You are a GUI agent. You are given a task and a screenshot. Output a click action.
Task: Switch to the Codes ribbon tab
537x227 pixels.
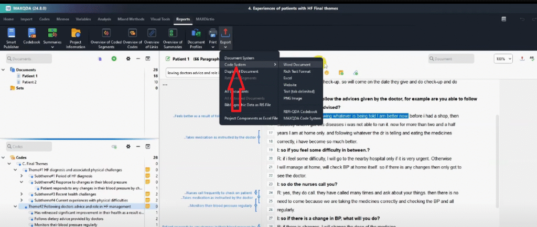coord(44,19)
